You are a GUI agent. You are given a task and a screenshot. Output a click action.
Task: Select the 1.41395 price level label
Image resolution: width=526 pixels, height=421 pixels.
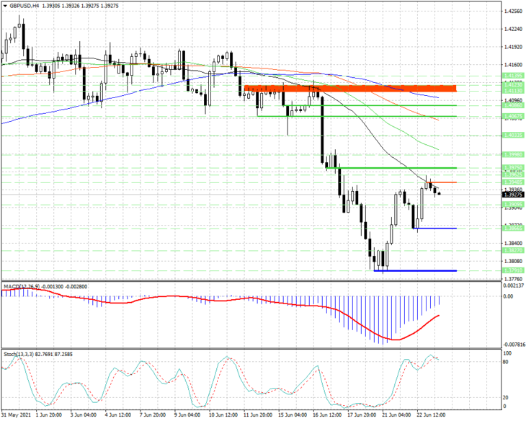[513, 76]
